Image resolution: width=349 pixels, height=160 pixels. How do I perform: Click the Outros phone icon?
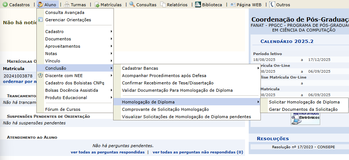(x=272, y=5)
